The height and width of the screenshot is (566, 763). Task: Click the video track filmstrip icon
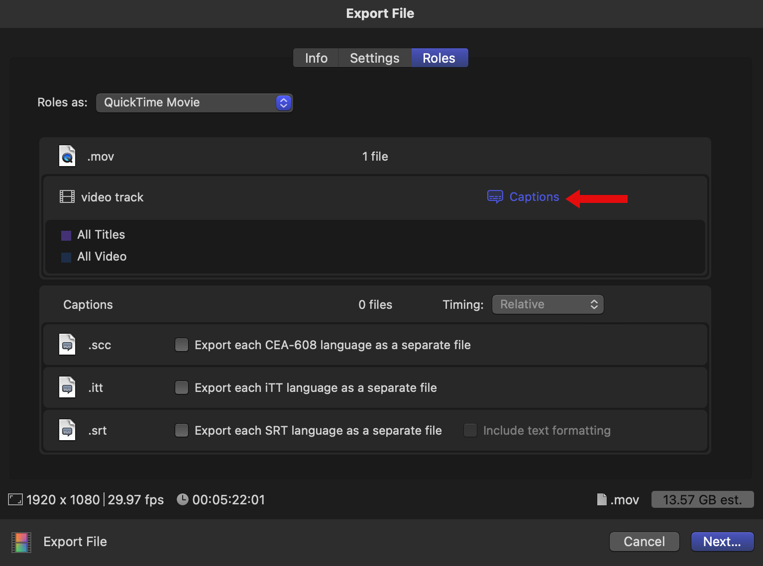67,197
